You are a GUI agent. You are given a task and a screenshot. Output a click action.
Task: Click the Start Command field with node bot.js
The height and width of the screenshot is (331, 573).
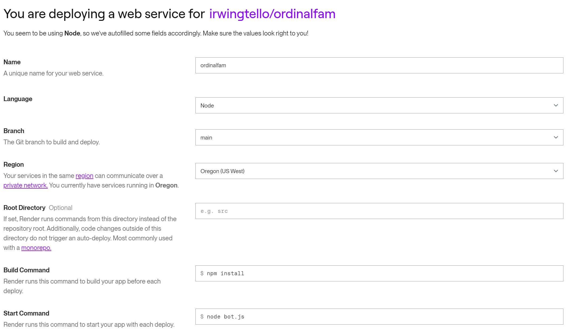(379, 317)
